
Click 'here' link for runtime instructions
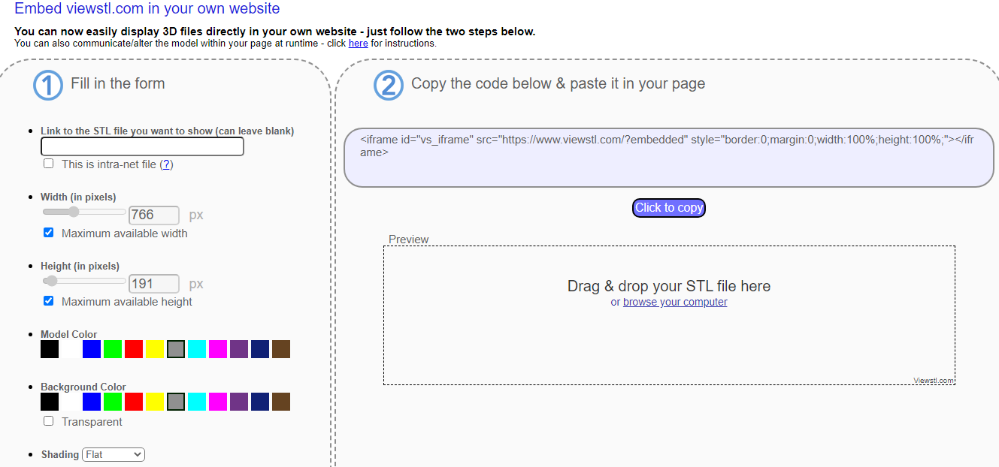click(x=358, y=44)
